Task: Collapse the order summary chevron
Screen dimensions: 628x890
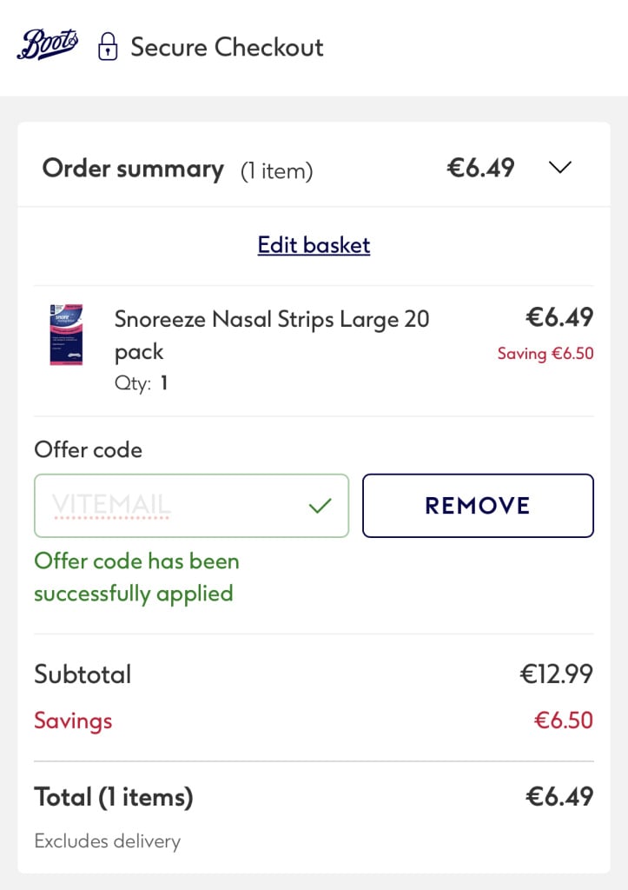Action: pyautogui.click(x=560, y=168)
